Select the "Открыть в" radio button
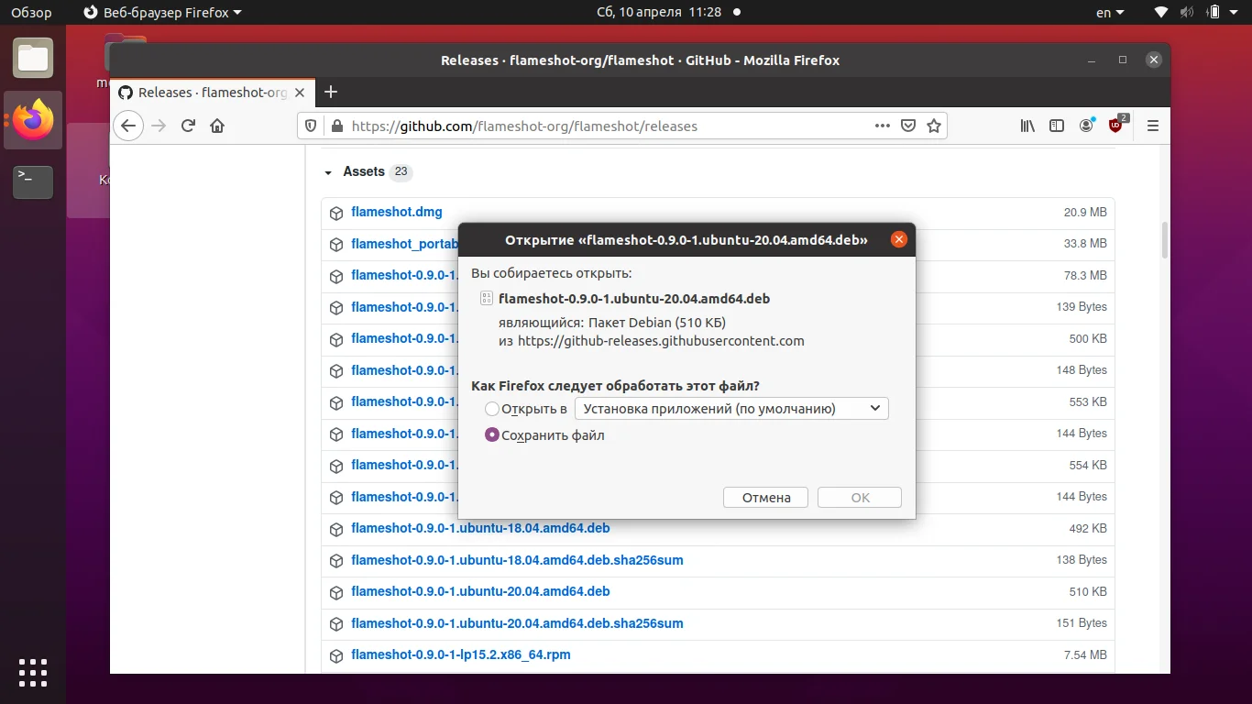The image size is (1252, 704). (x=492, y=410)
